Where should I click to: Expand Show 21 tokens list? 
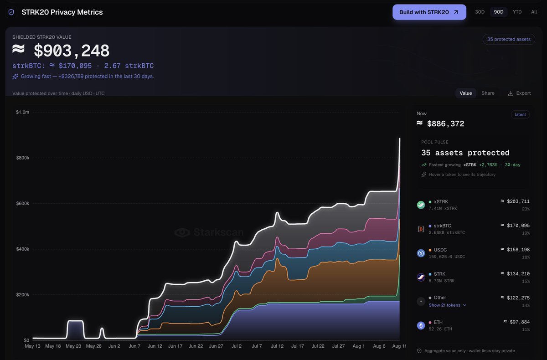coord(448,305)
